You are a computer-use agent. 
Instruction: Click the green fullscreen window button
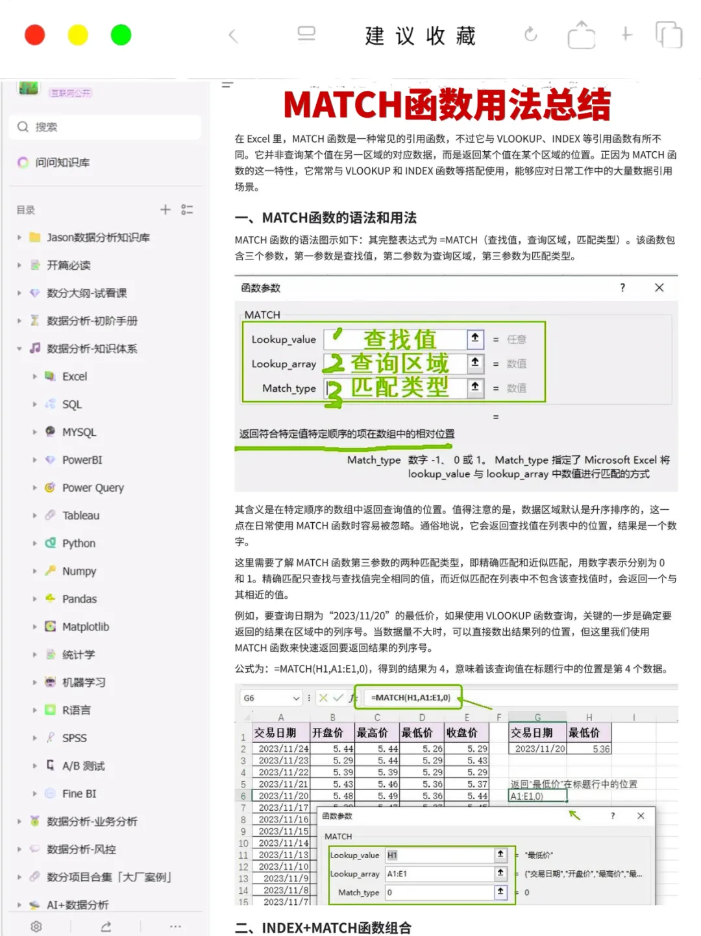point(121,34)
